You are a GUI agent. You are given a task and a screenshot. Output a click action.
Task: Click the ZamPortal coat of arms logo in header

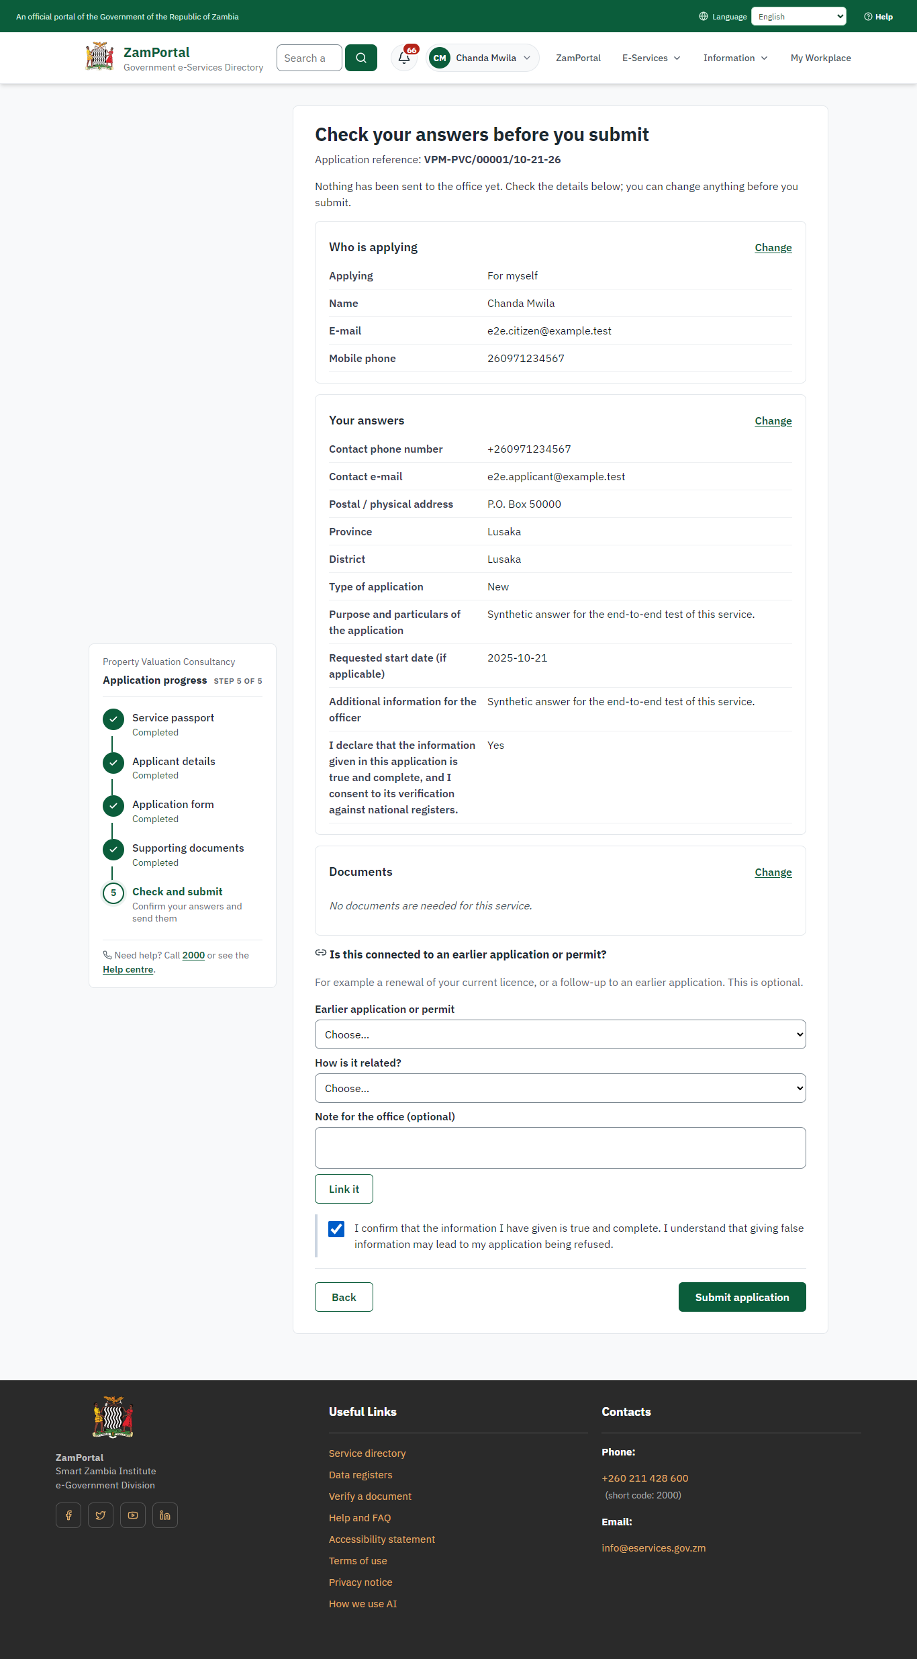click(99, 57)
